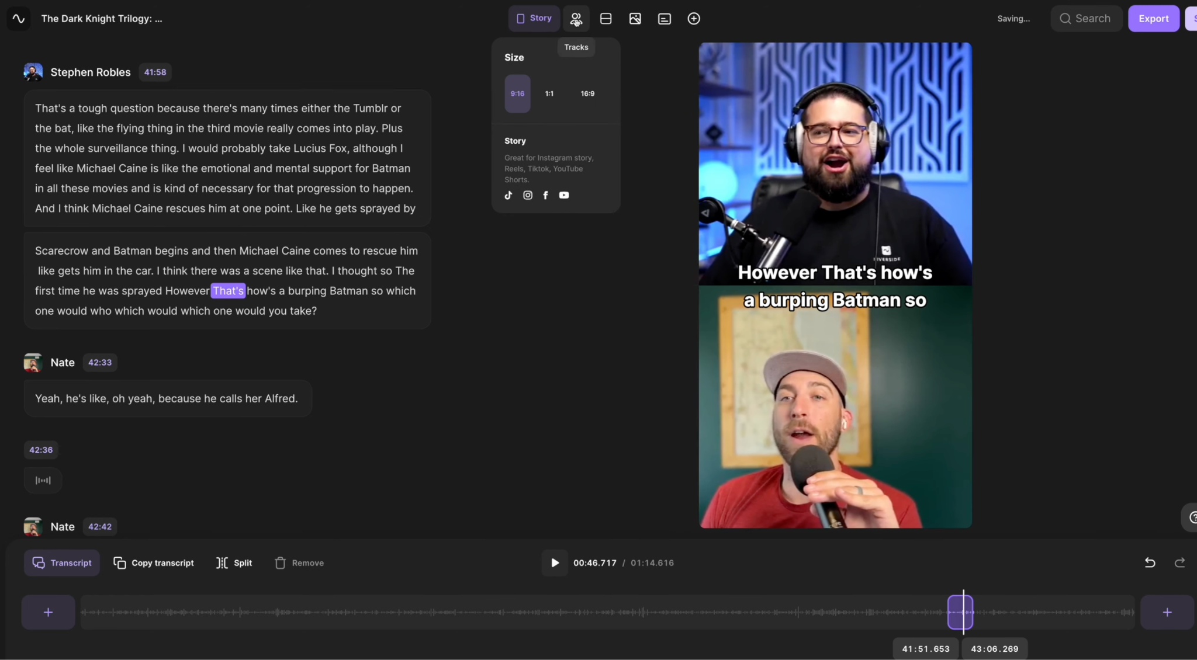Open the Story size dropdown

tap(534, 19)
